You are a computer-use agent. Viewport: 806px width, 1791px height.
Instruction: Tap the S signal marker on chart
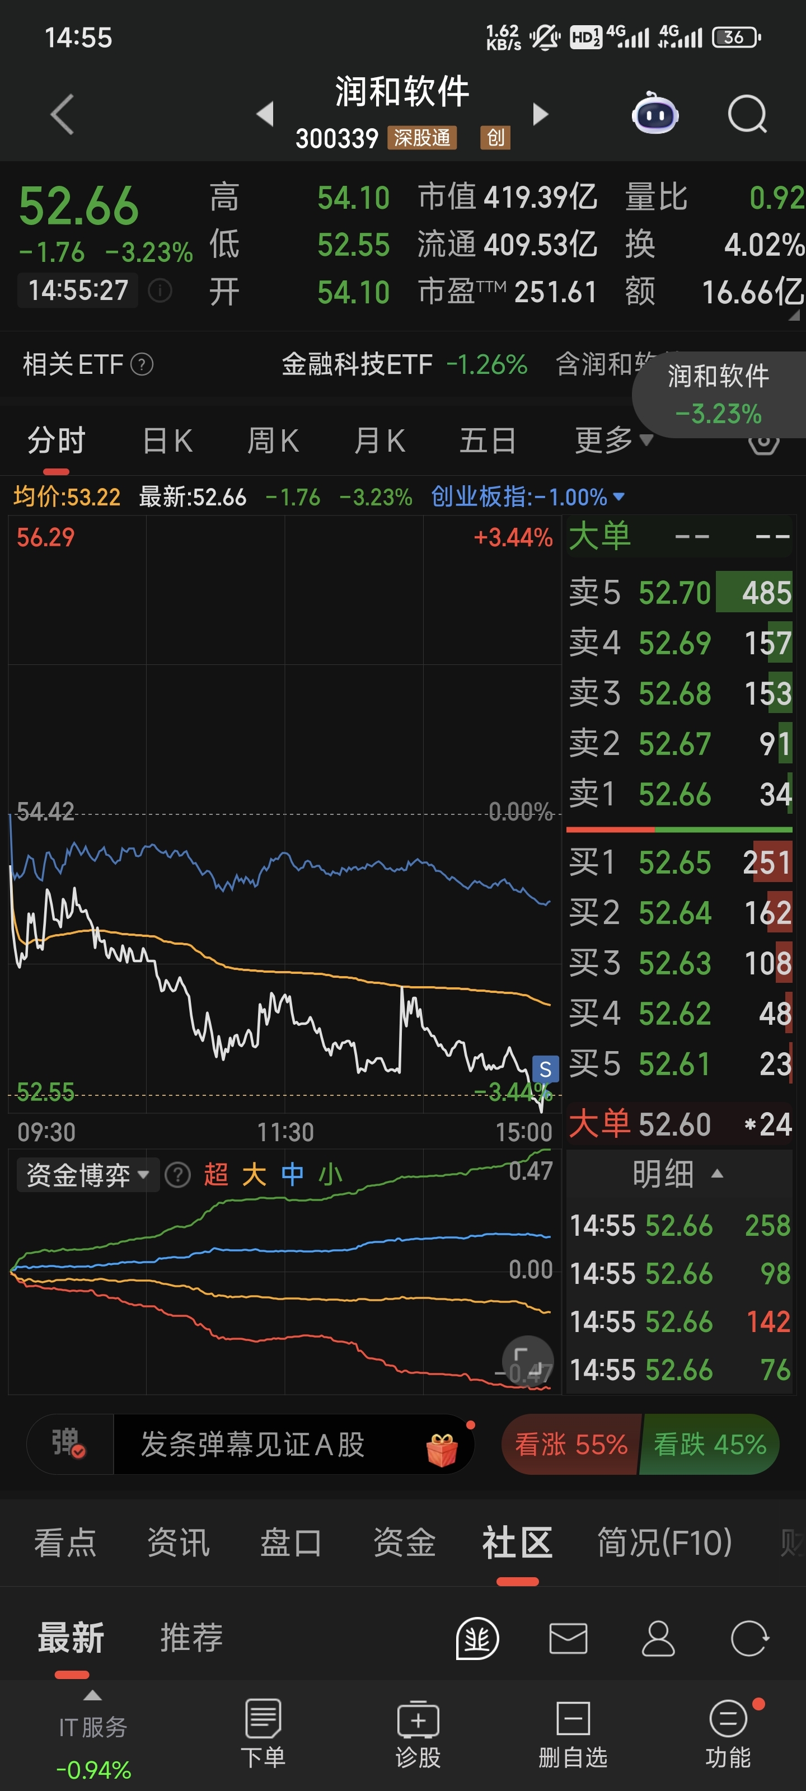coord(545,1070)
